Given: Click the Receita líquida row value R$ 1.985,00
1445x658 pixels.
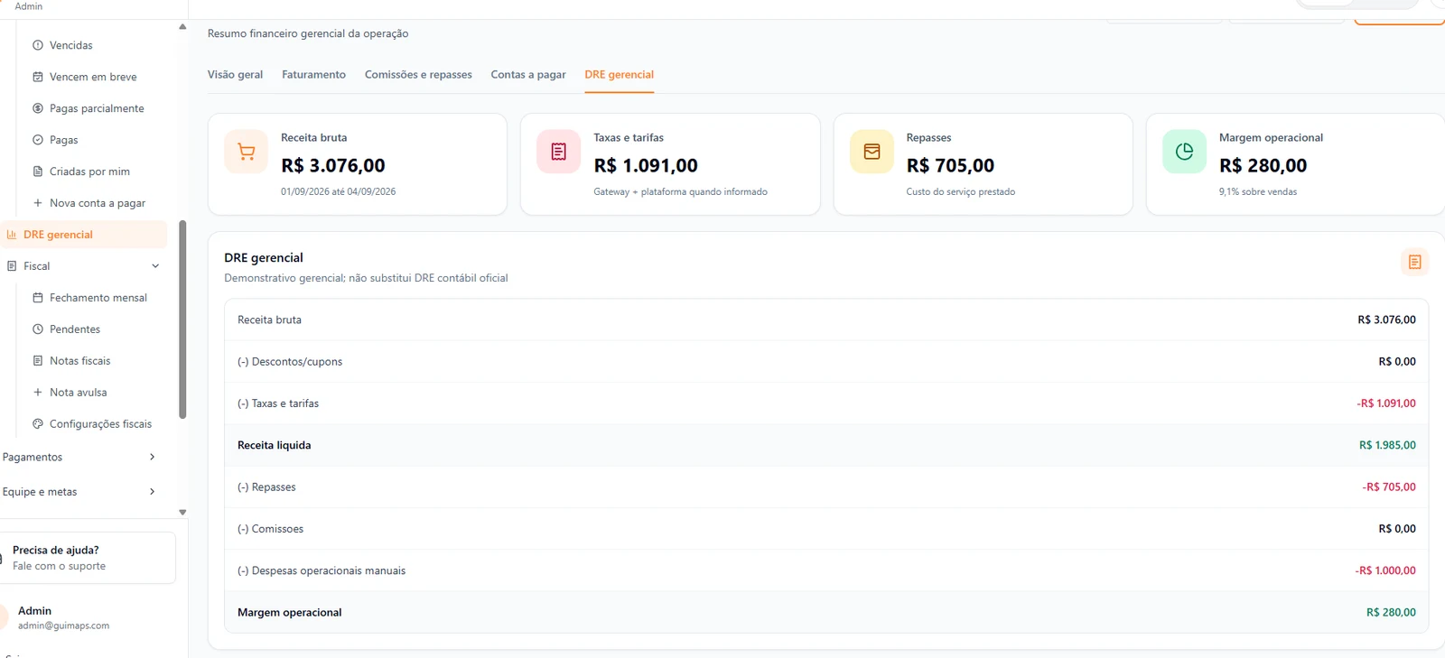Looking at the screenshot, I should coord(1387,445).
